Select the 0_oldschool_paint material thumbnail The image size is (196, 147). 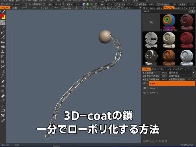tap(169, 22)
